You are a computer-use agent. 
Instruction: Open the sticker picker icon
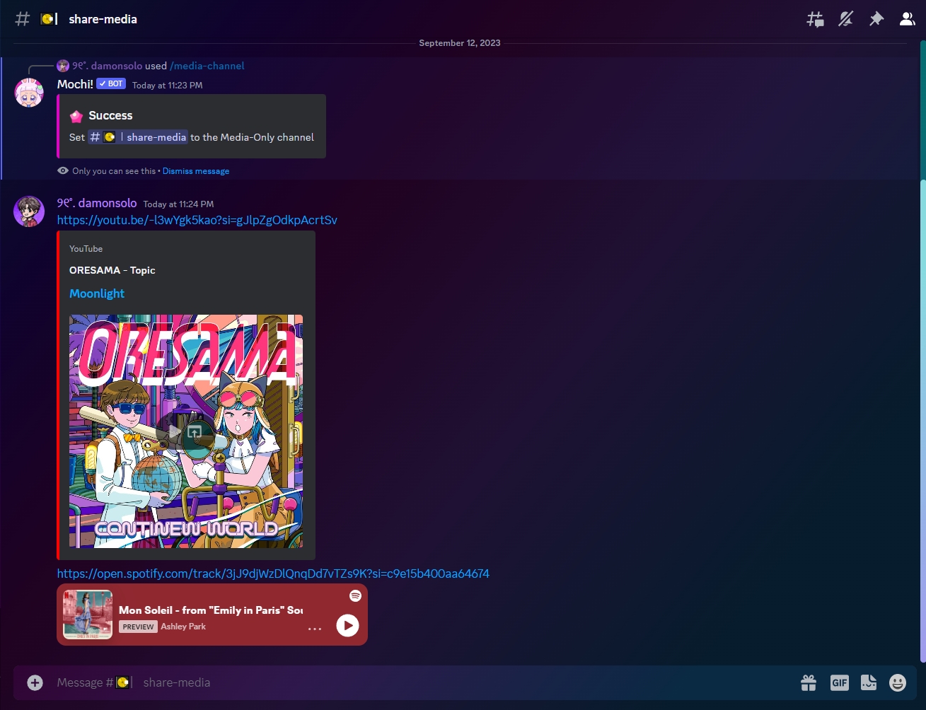[869, 682]
